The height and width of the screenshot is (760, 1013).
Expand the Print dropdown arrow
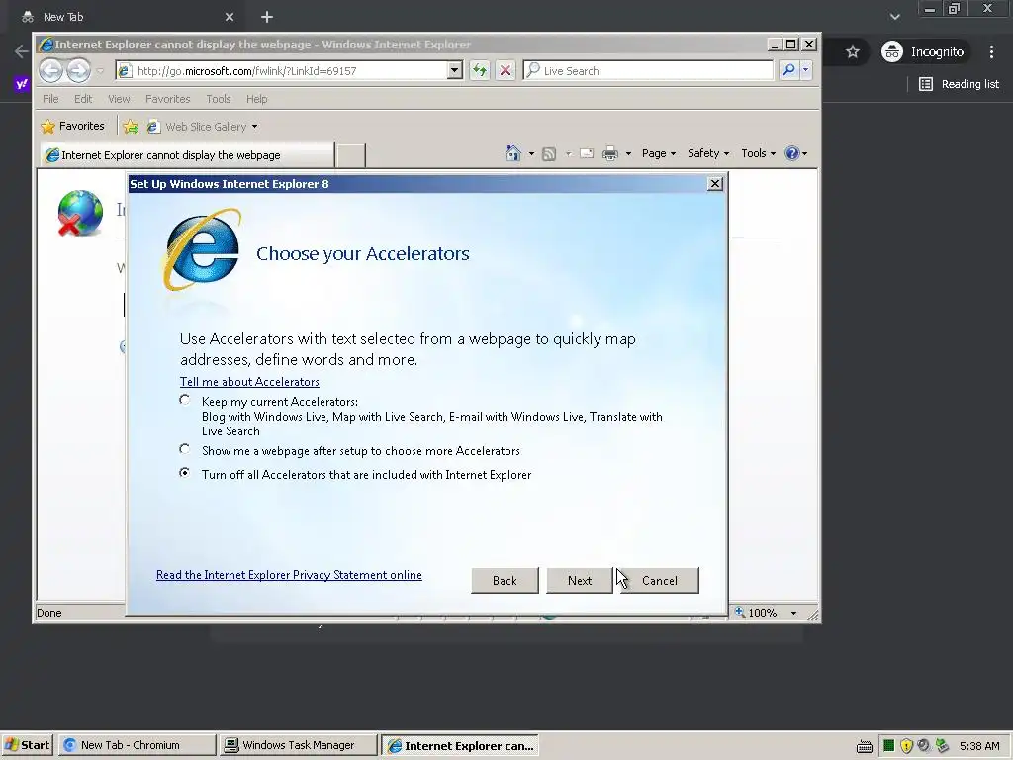click(x=628, y=153)
